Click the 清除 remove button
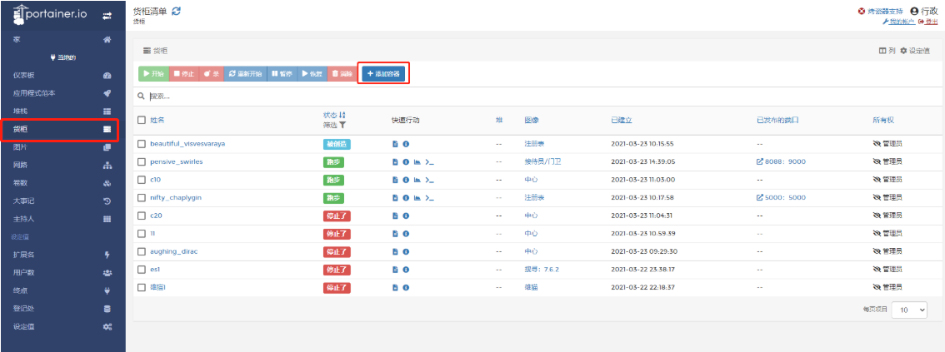 tap(342, 73)
